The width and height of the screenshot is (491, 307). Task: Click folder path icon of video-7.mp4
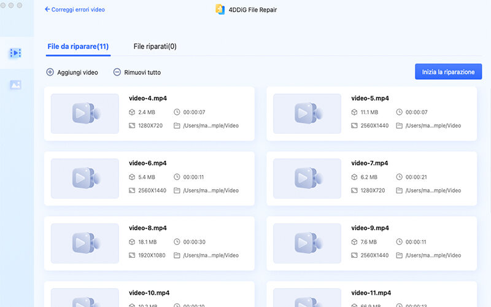click(400, 190)
